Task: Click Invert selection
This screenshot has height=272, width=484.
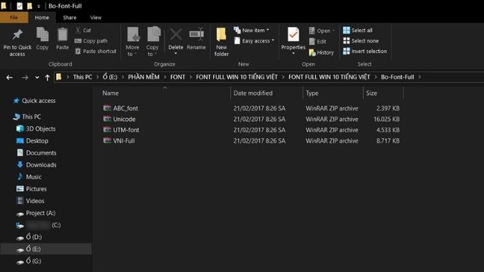Action: tap(365, 51)
